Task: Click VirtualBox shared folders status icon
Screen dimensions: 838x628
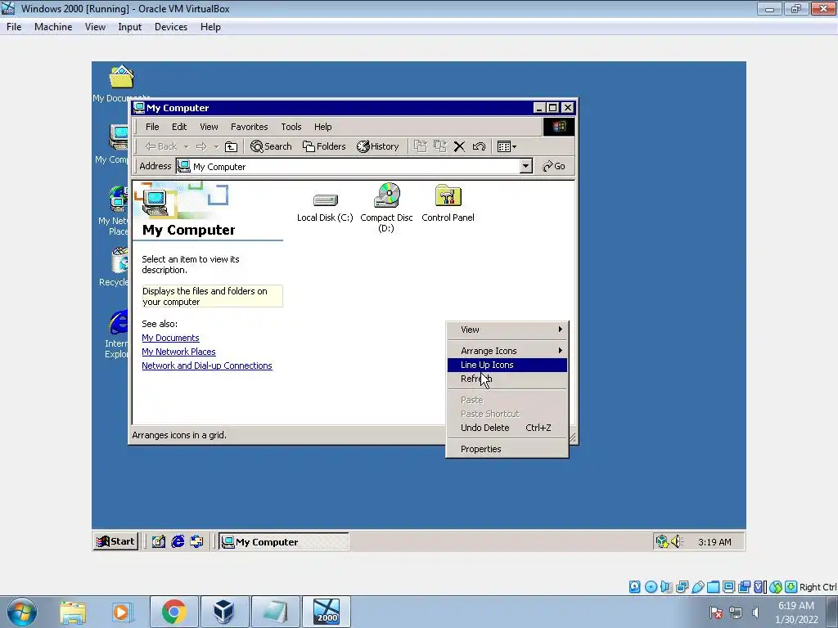Action: pyautogui.click(x=714, y=587)
